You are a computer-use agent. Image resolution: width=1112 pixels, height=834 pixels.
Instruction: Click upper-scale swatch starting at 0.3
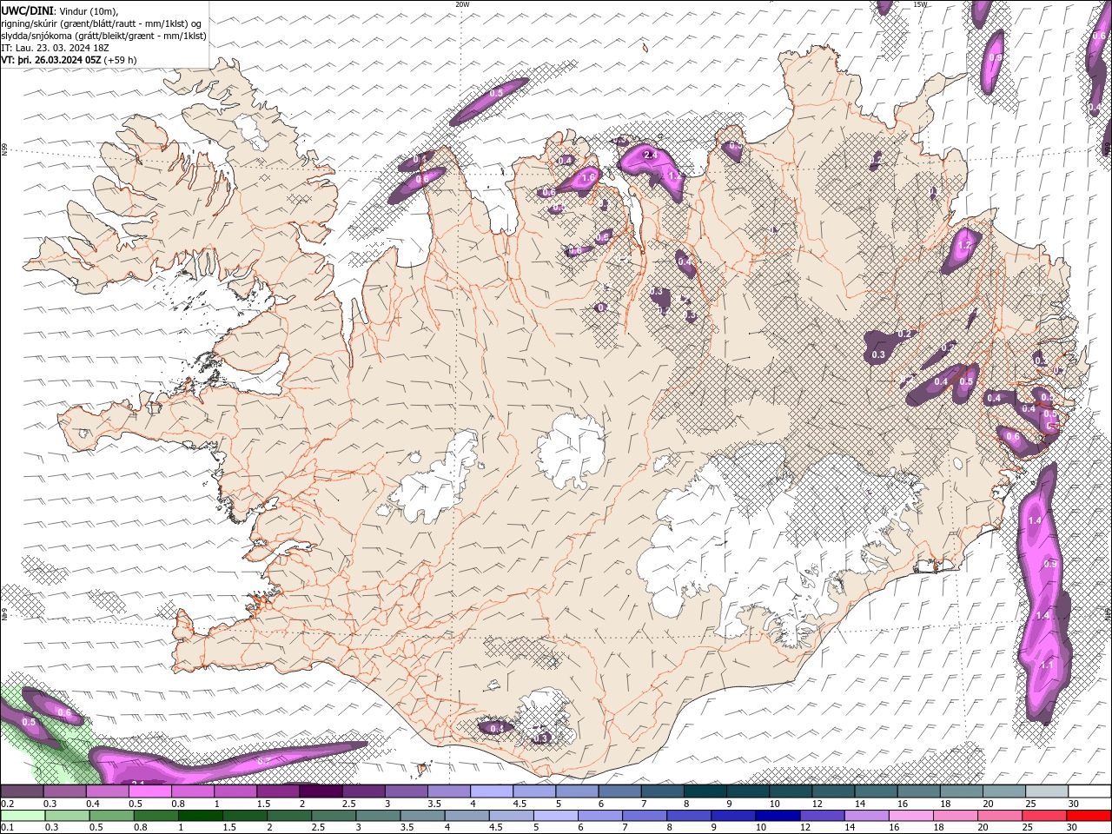point(65,791)
